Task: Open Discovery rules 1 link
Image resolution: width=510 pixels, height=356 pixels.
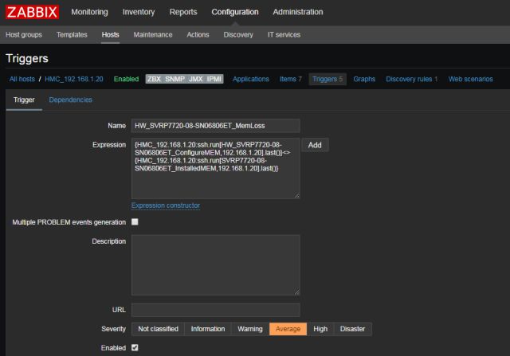Action: pyautogui.click(x=412, y=79)
